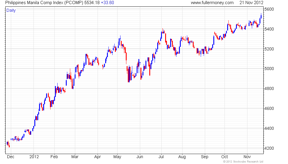Click the current index value 5534.18

pyautogui.click(x=92, y=3)
